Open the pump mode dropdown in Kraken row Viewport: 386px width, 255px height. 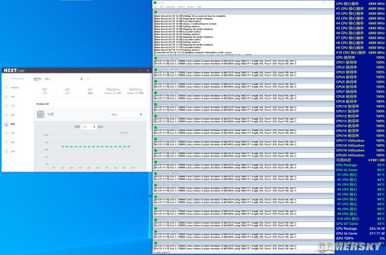[126, 114]
